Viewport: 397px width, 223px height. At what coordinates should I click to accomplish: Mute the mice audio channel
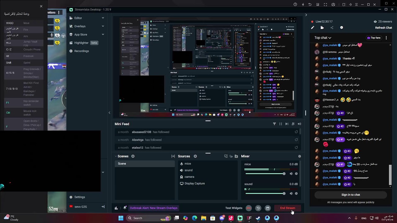point(291,174)
